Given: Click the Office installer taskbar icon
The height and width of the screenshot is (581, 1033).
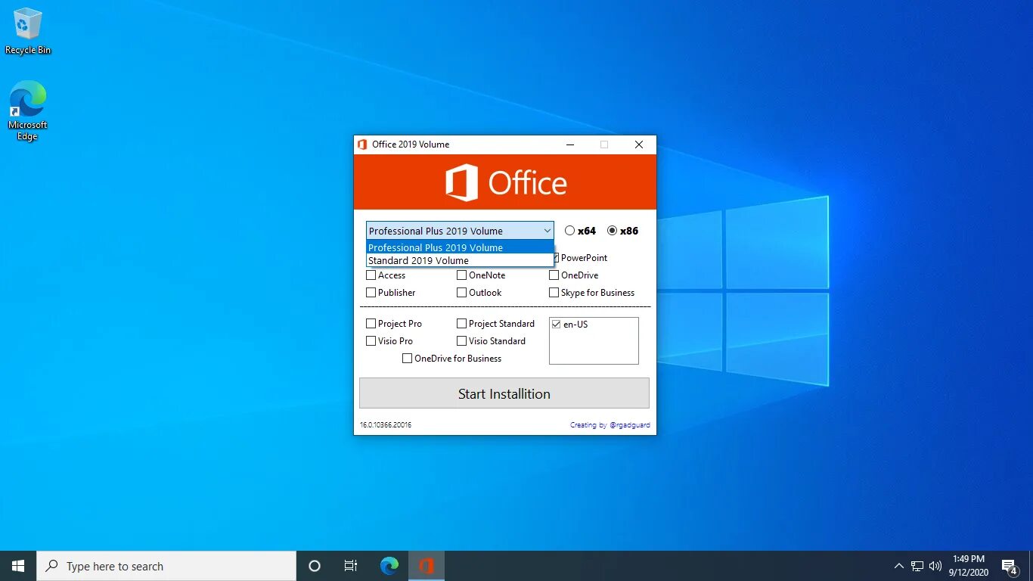Looking at the screenshot, I should 427,566.
